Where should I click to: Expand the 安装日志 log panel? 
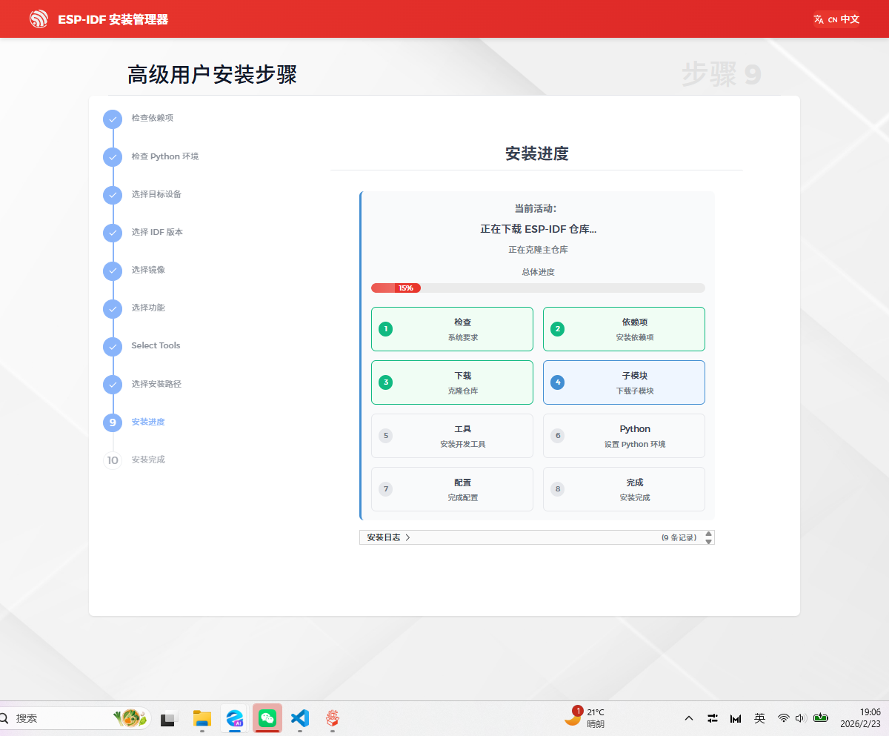pos(537,537)
